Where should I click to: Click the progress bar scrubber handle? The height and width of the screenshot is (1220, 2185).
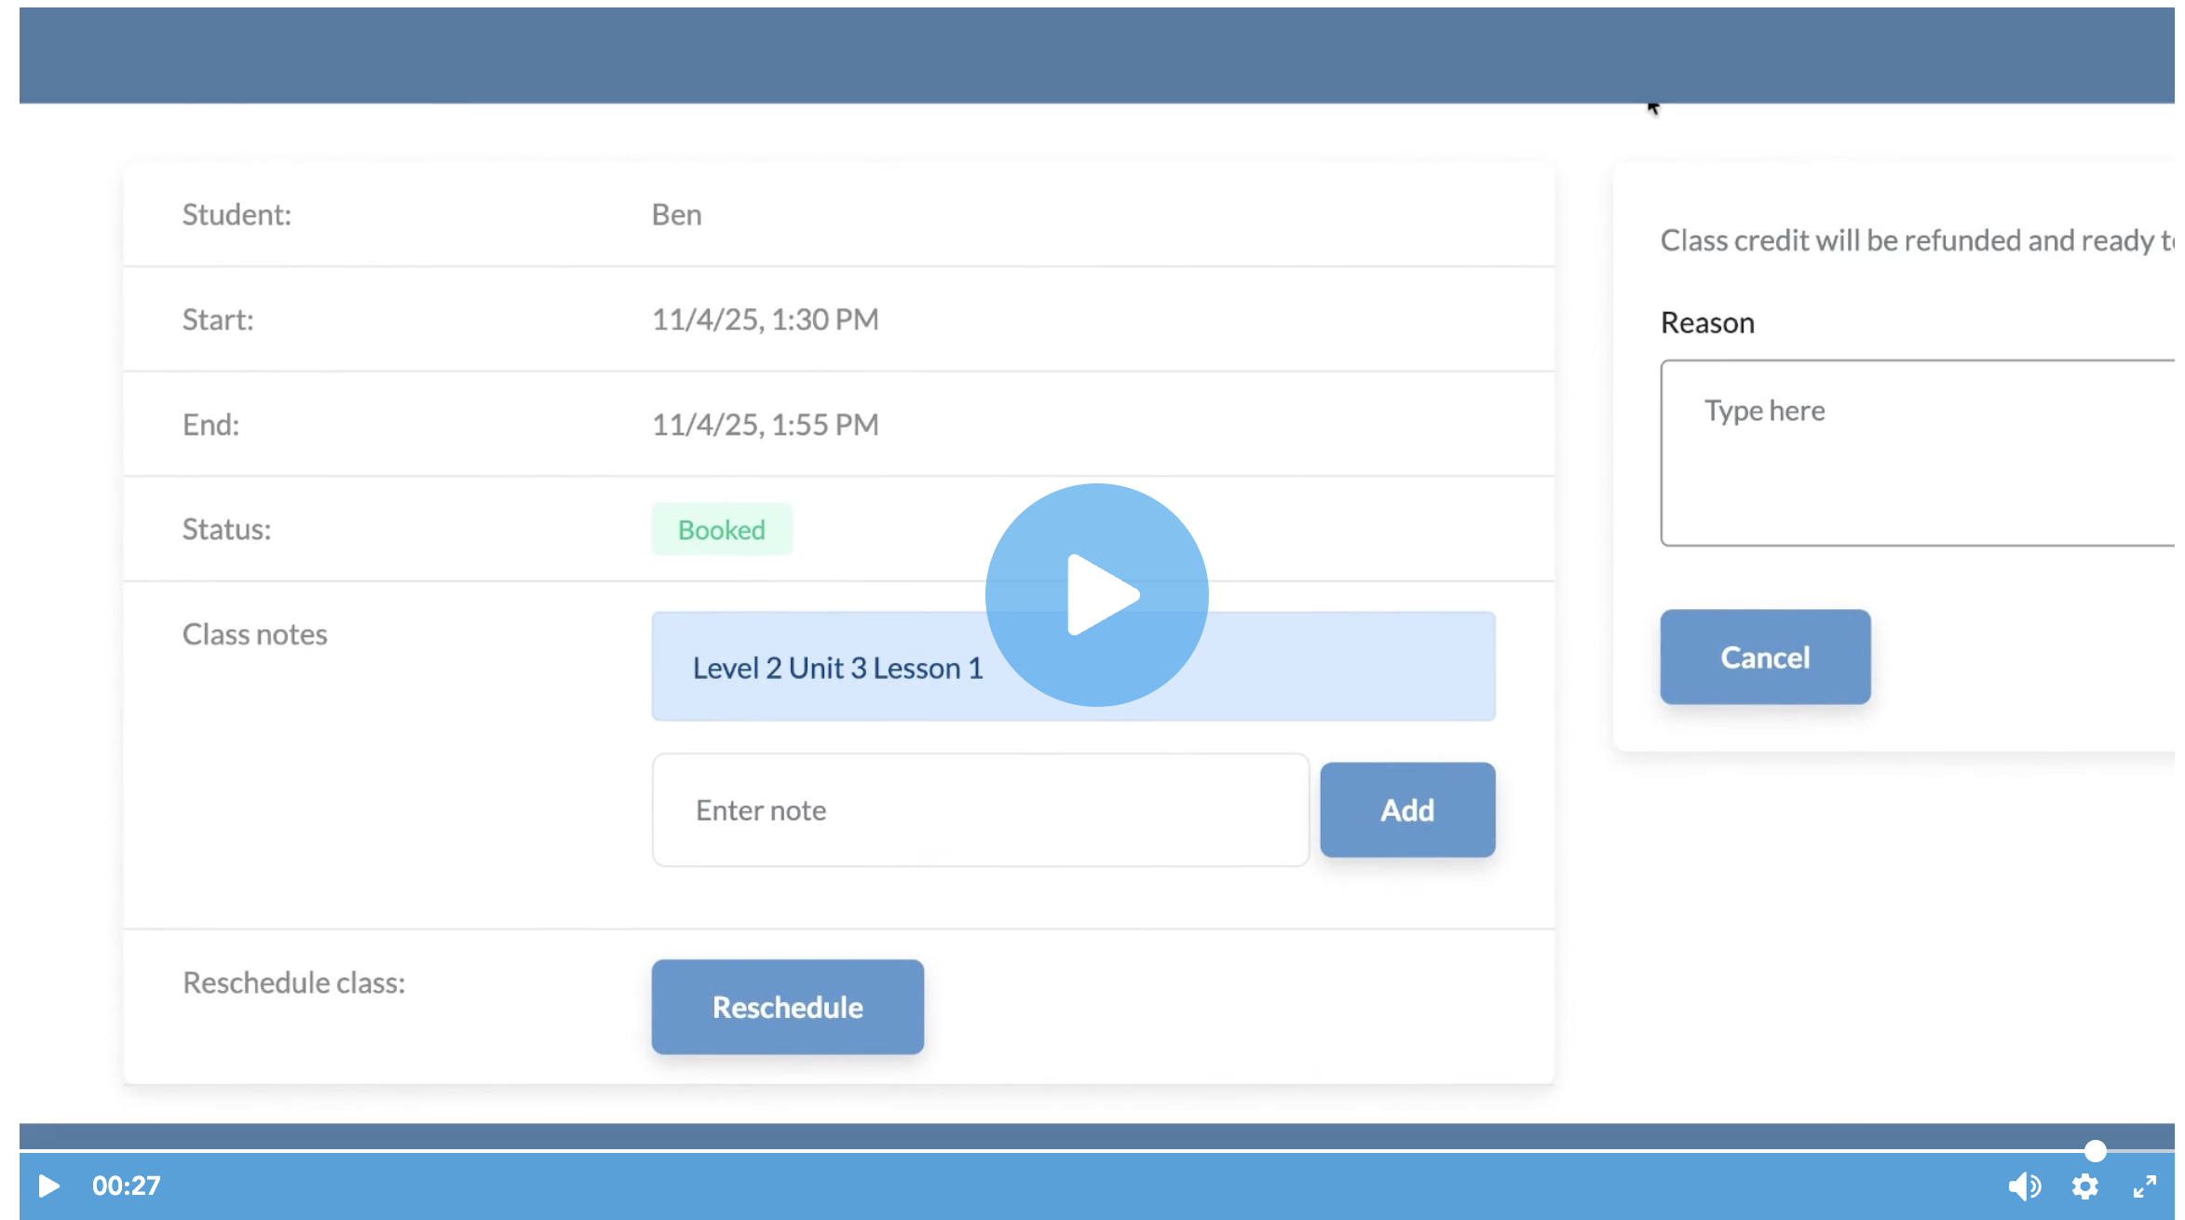click(2095, 1151)
